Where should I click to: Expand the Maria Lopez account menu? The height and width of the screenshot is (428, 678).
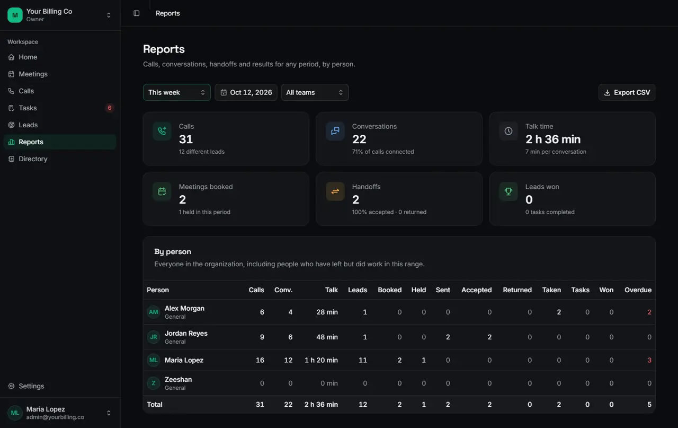tap(60, 413)
